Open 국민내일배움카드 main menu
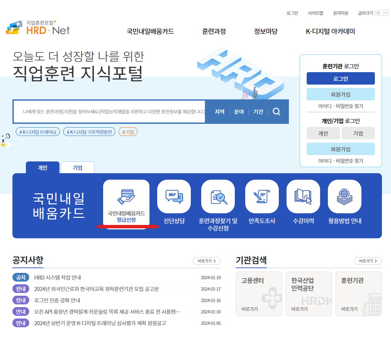 pos(150,32)
